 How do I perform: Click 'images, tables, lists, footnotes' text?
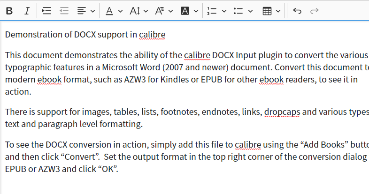click(140, 112)
